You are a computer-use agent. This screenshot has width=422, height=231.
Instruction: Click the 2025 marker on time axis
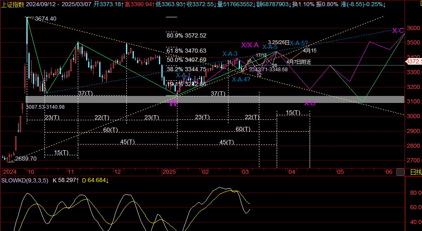pyautogui.click(x=169, y=171)
